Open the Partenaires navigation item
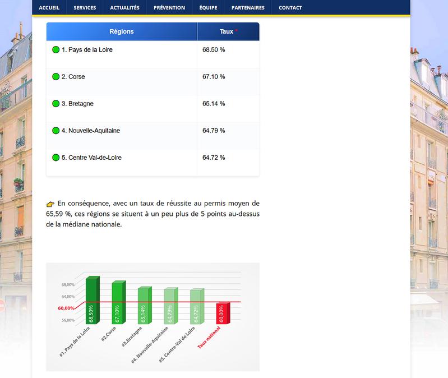Screen dimensions: 448x378 tap(248, 8)
